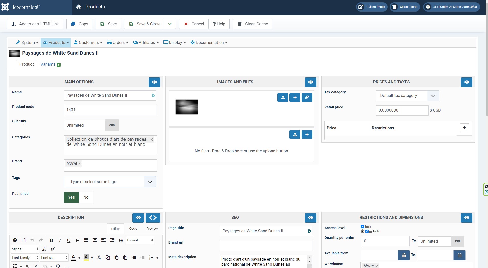This screenshot has width=488, height=268.
Task: Click the clear formatting icon
Action: click(x=44, y=249)
